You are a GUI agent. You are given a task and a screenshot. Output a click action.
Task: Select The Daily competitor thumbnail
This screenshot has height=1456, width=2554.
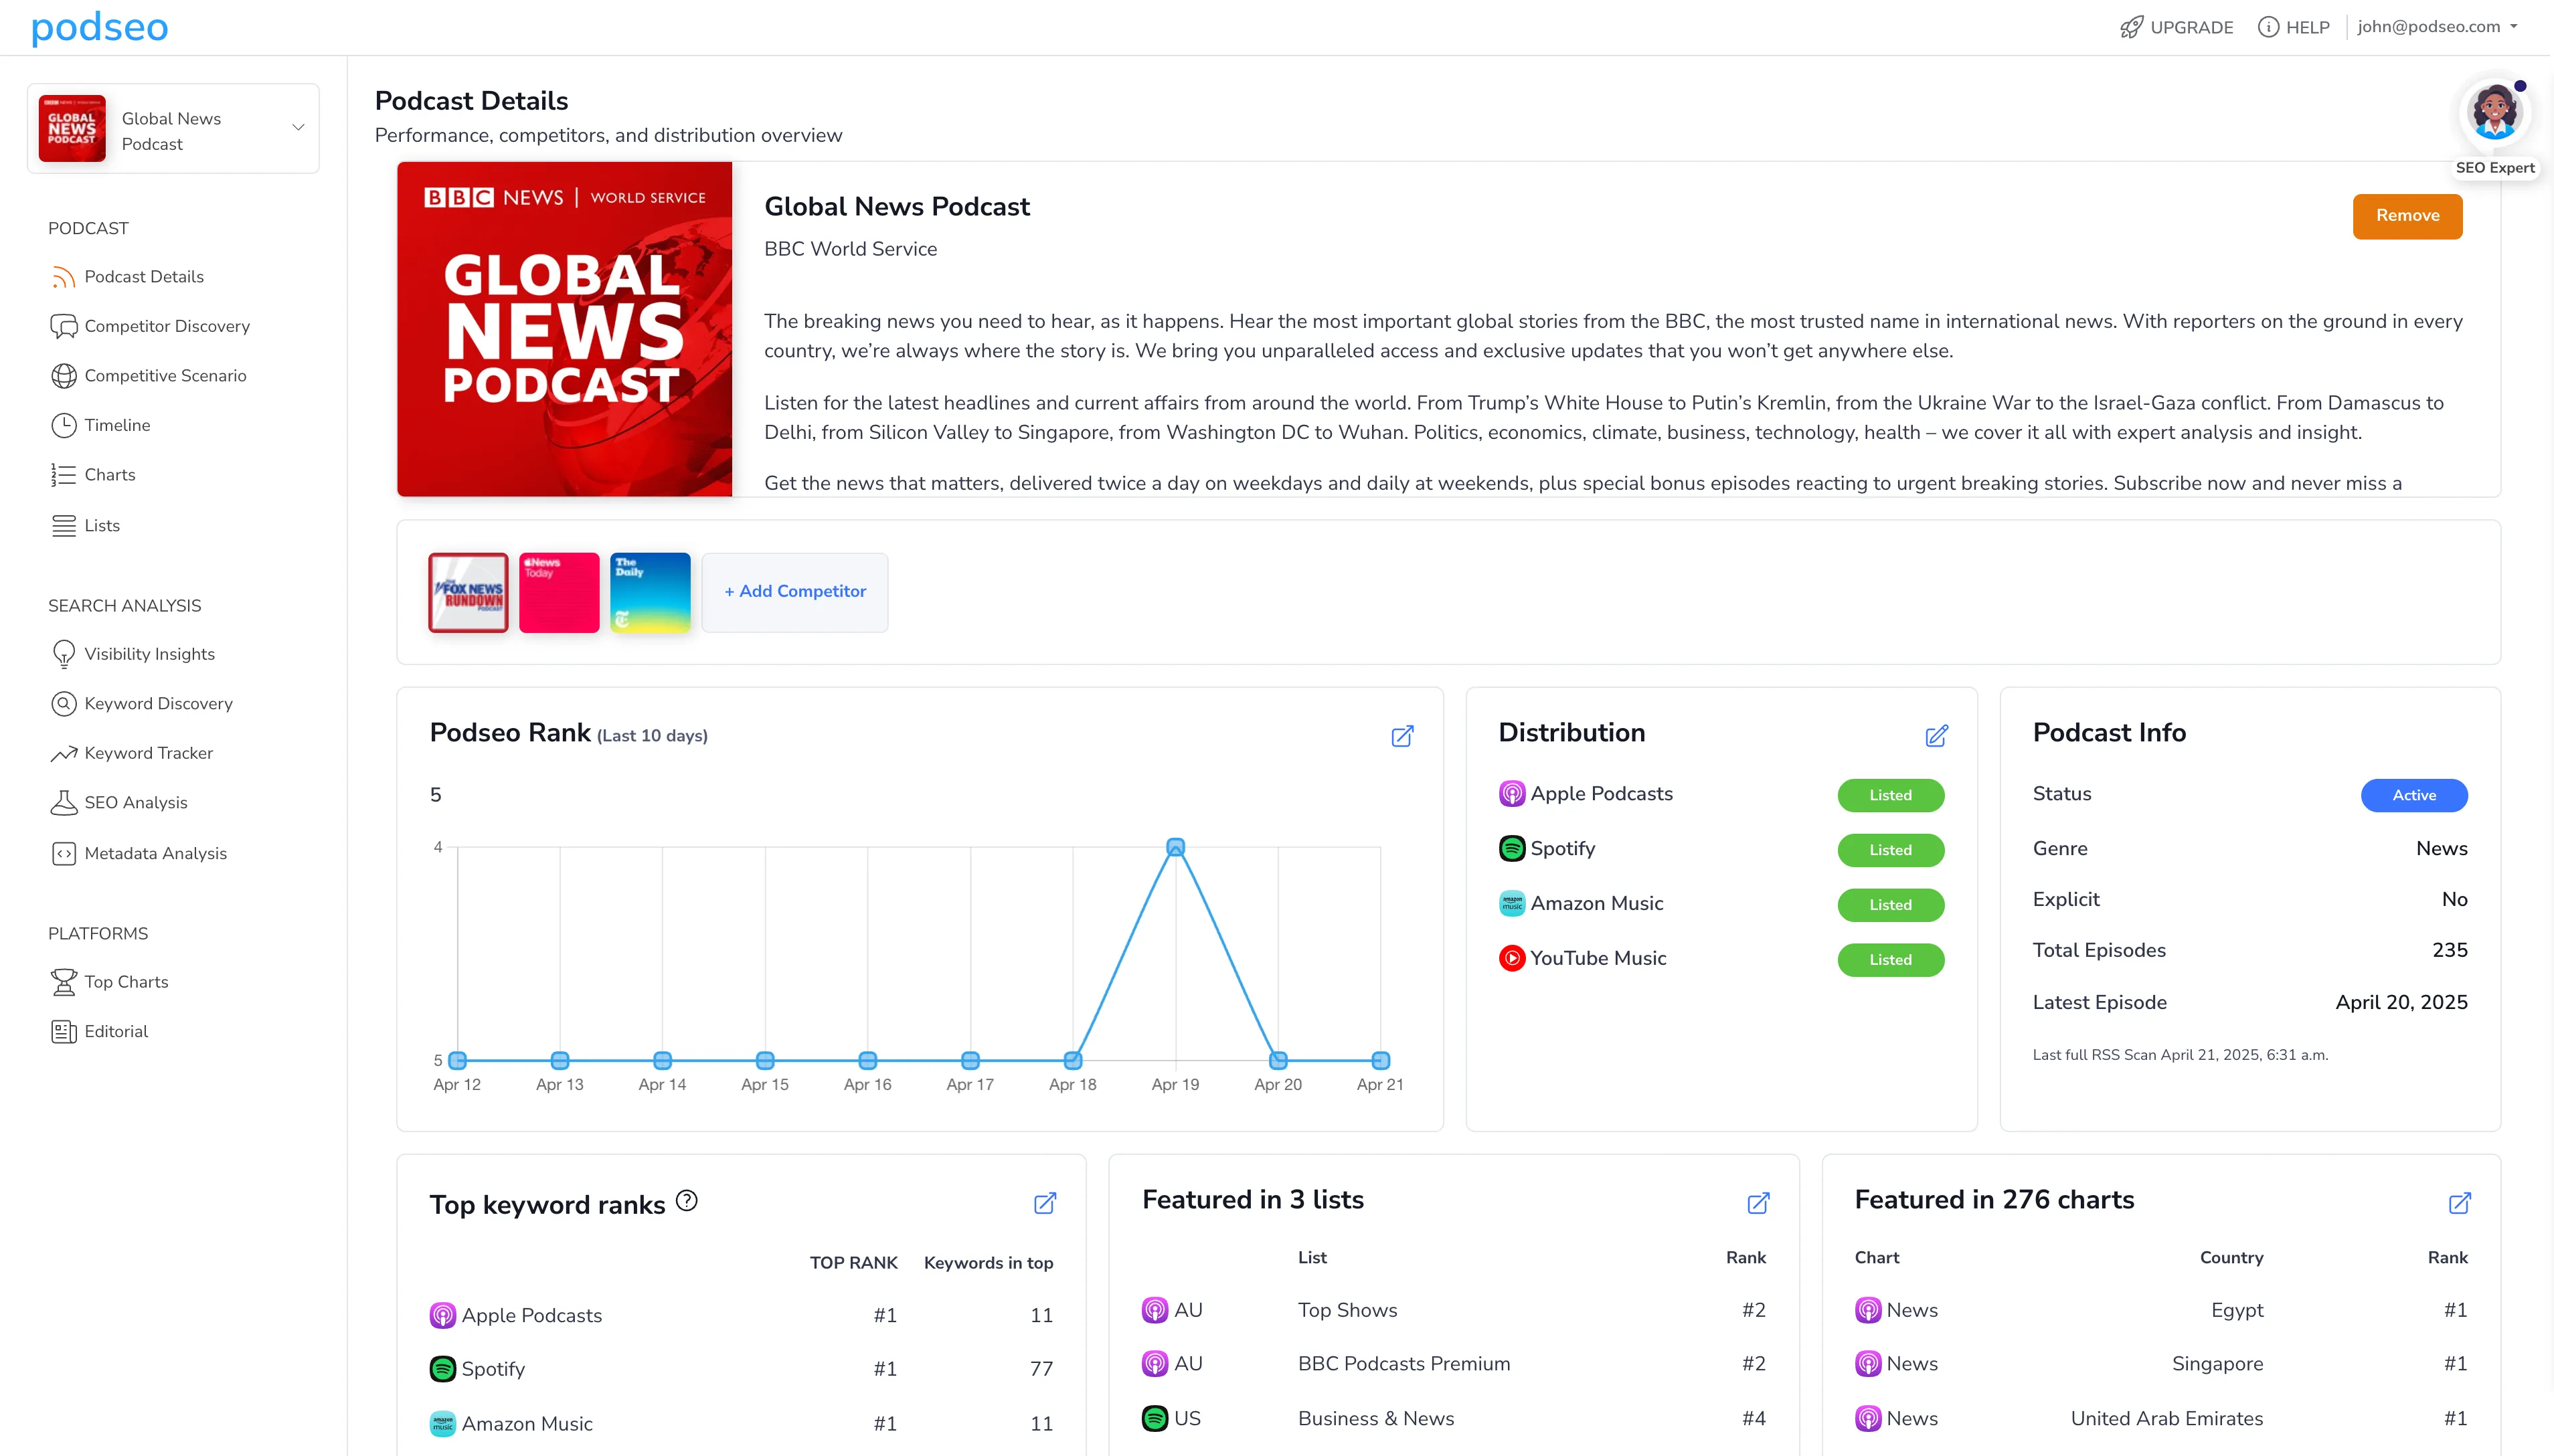(650, 592)
